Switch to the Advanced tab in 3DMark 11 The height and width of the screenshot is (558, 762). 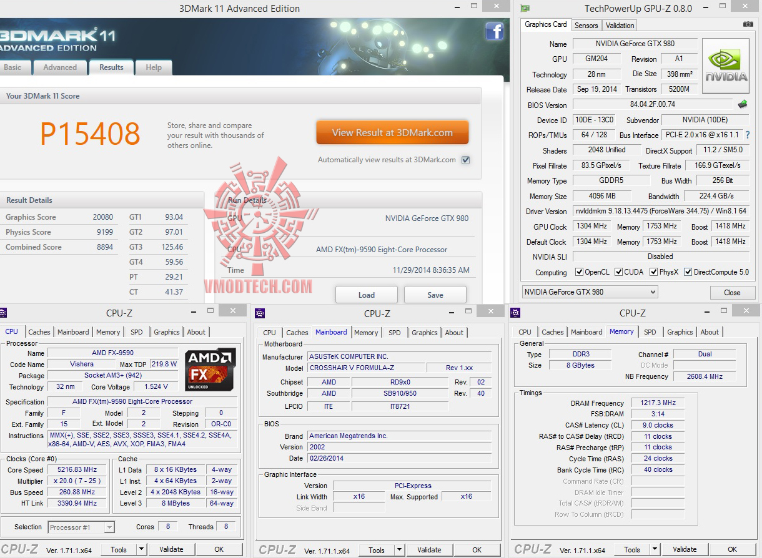pos(60,67)
